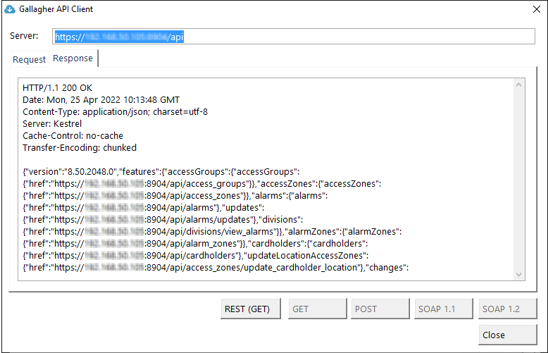Image resolution: width=548 pixels, height=353 pixels.
Task: Click the HTTP/1.1 200 OK line
Action: (x=57, y=88)
